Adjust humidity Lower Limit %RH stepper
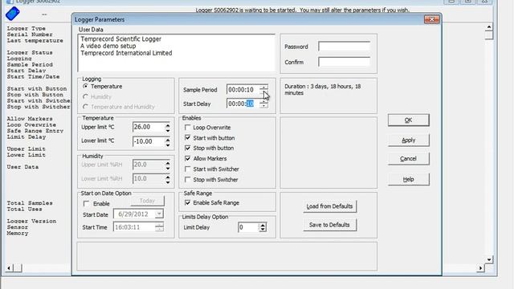Viewport: 514px width, 289px height. (168, 179)
